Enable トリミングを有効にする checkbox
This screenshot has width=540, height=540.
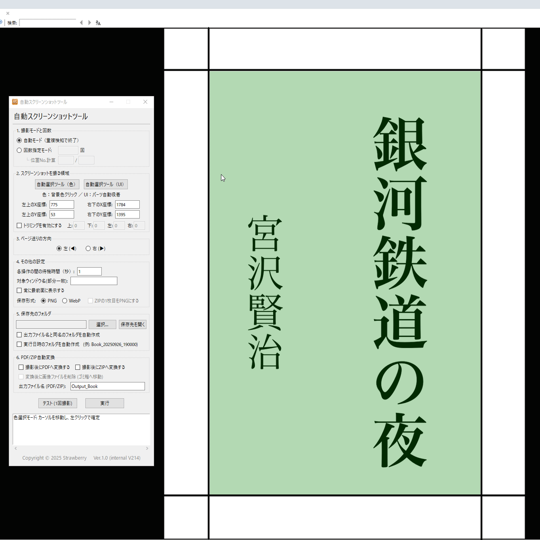[x=19, y=225]
